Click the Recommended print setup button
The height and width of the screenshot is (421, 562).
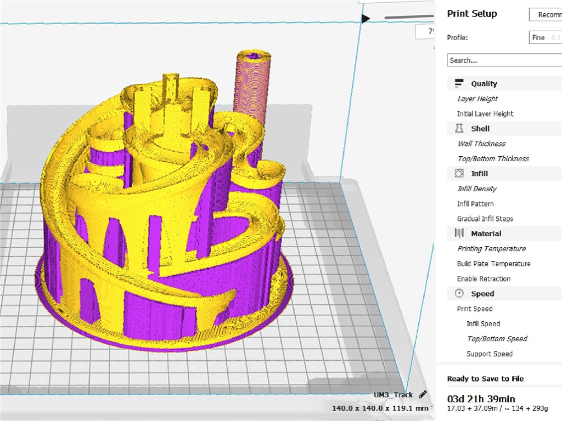546,15
